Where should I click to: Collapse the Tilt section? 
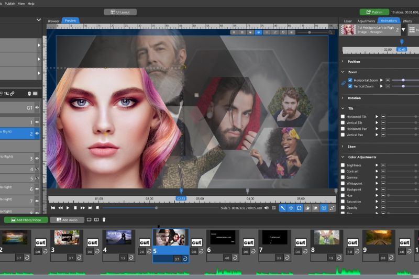(343, 108)
